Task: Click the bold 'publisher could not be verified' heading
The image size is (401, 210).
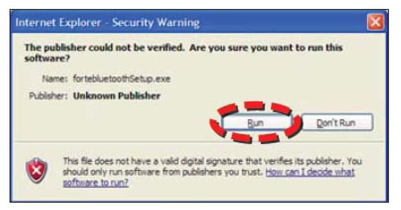Action: coord(104,48)
